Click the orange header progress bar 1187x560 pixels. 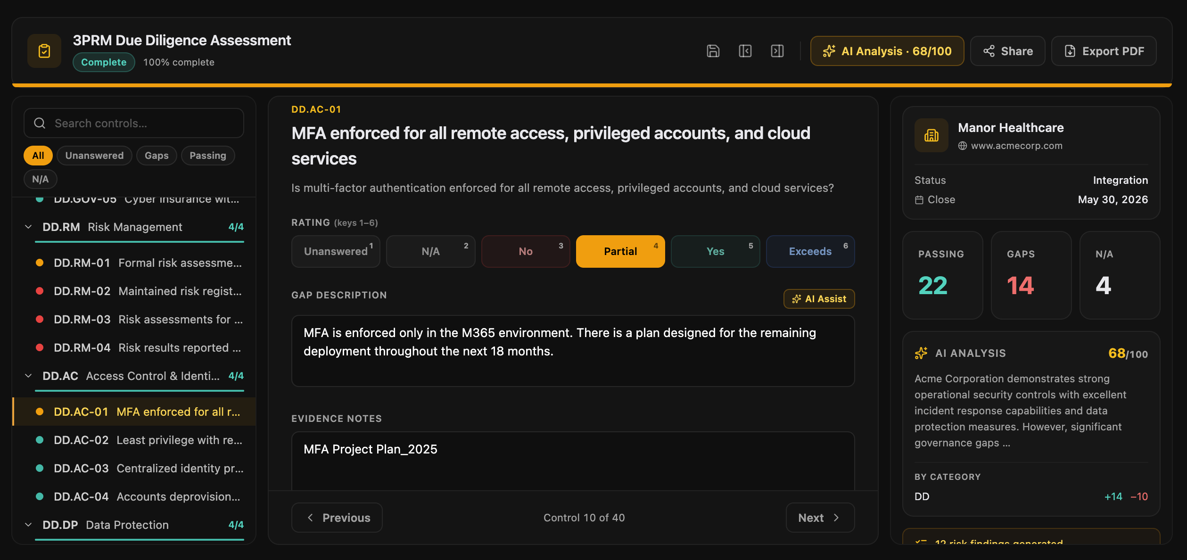click(x=592, y=85)
